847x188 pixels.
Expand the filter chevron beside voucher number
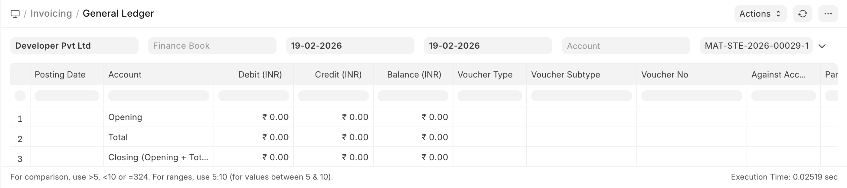pyautogui.click(x=822, y=46)
